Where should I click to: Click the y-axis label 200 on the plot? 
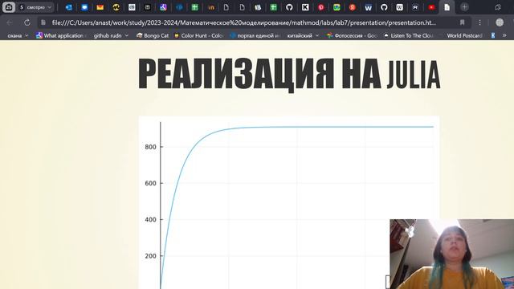coord(150,256)
